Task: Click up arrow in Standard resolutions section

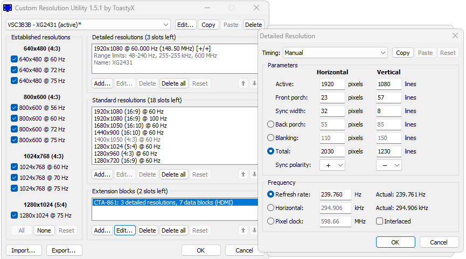Action: coord(243,174)
